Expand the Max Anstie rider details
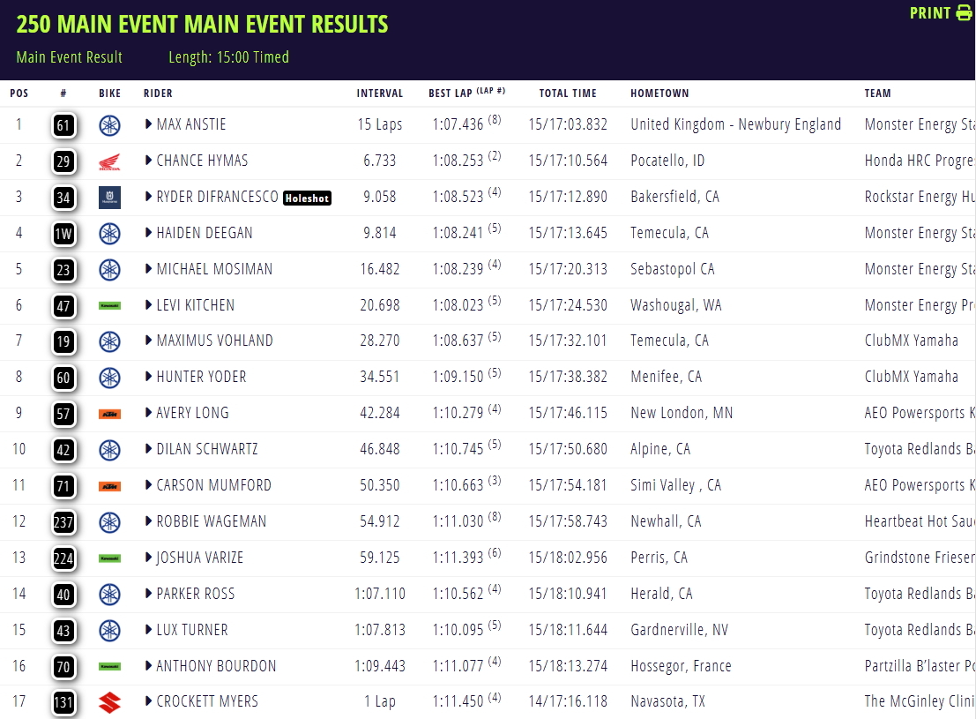This screenshot has height=719, width=976. click(x=148, y=124)
